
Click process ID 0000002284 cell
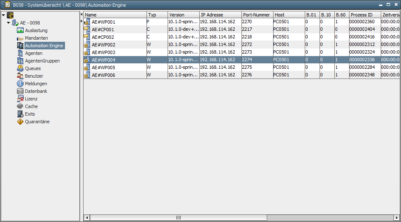[365, 68]
